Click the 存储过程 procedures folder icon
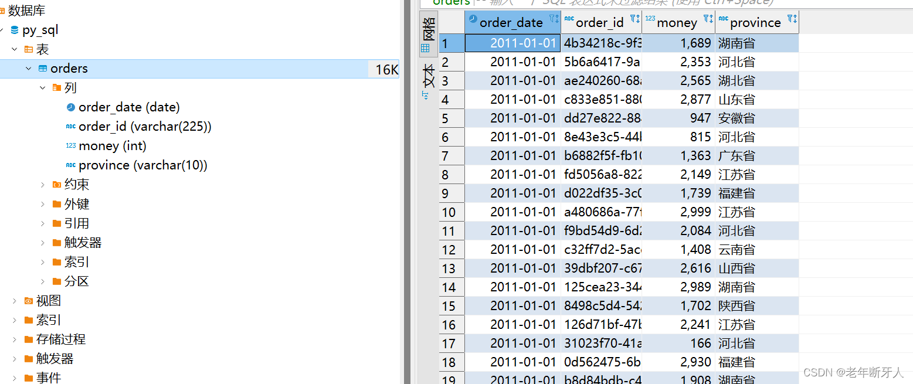The image size is (913, 384). tap(28, 339)
